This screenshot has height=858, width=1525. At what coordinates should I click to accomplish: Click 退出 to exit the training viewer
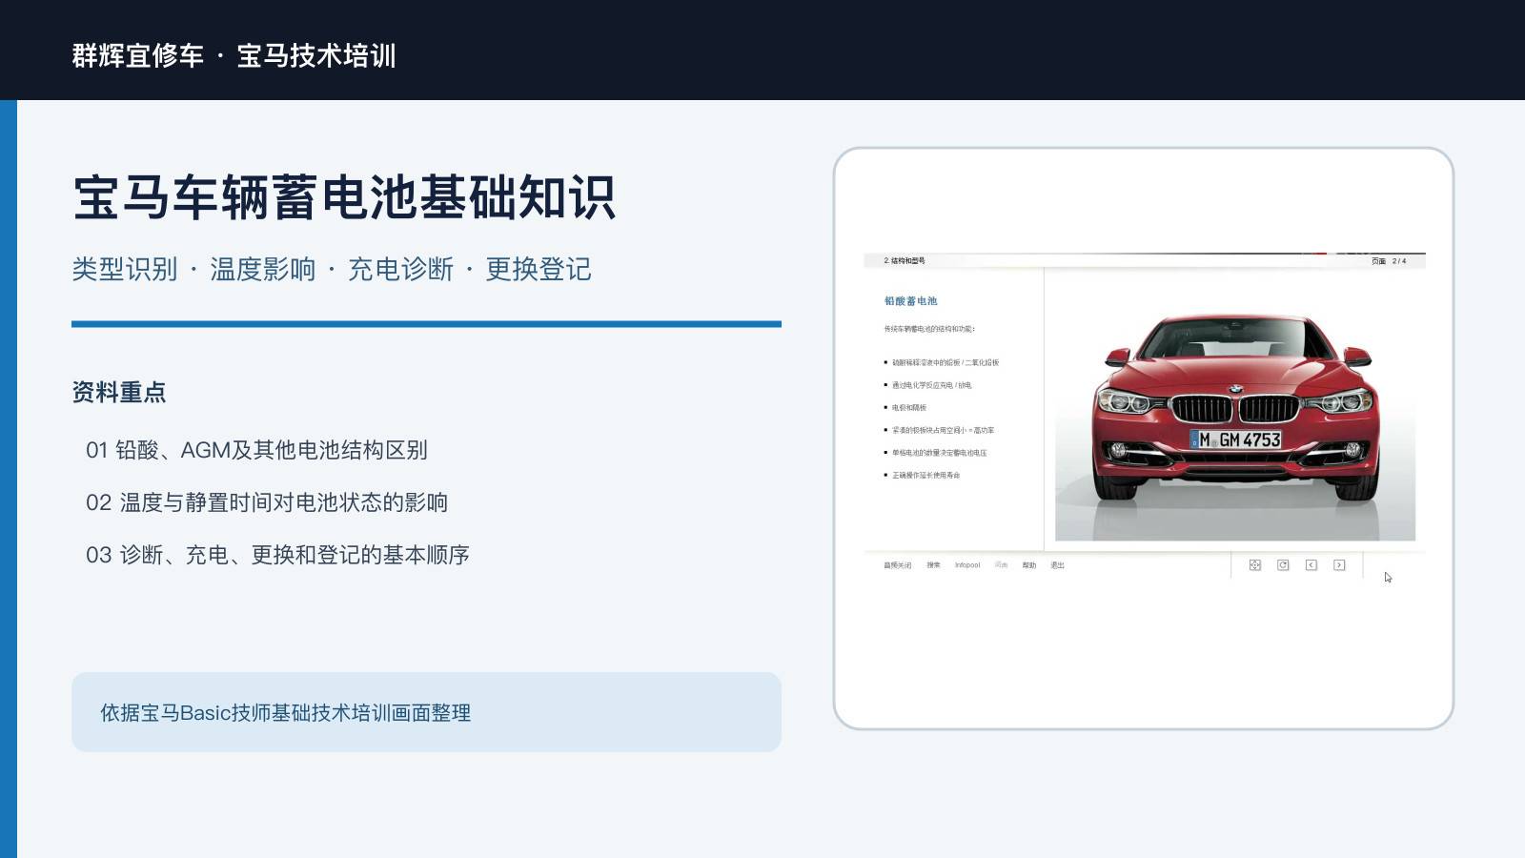pos(1057,565)
